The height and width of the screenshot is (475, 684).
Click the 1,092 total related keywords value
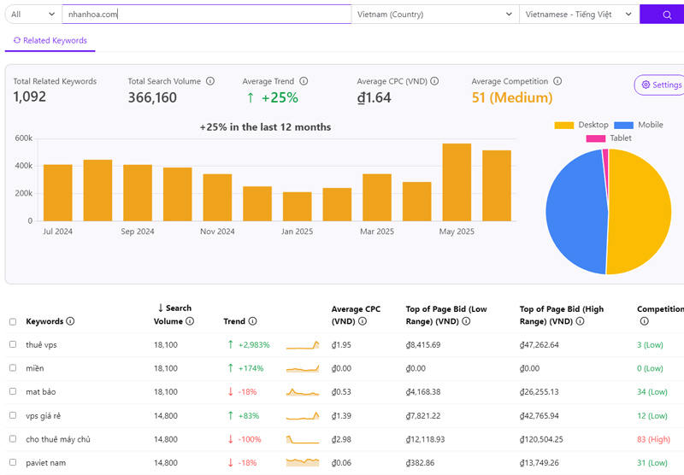click(29, 97)
